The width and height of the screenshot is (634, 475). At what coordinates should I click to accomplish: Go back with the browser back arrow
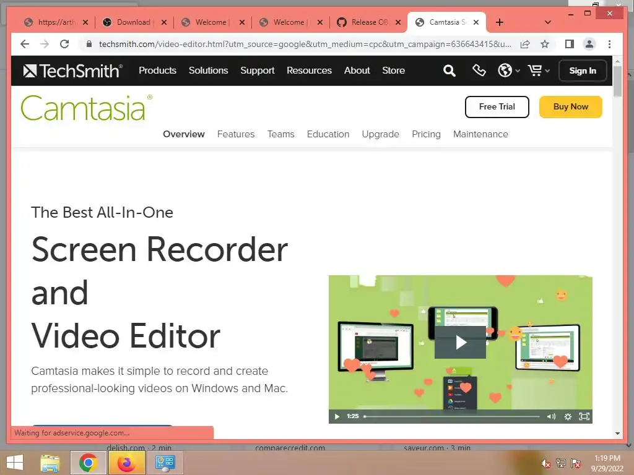(x=25, y=44)
